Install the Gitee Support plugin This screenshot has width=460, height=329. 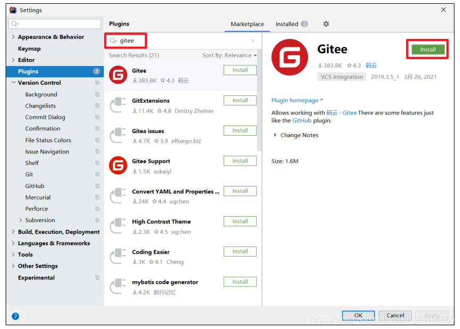tap(240, 161)
